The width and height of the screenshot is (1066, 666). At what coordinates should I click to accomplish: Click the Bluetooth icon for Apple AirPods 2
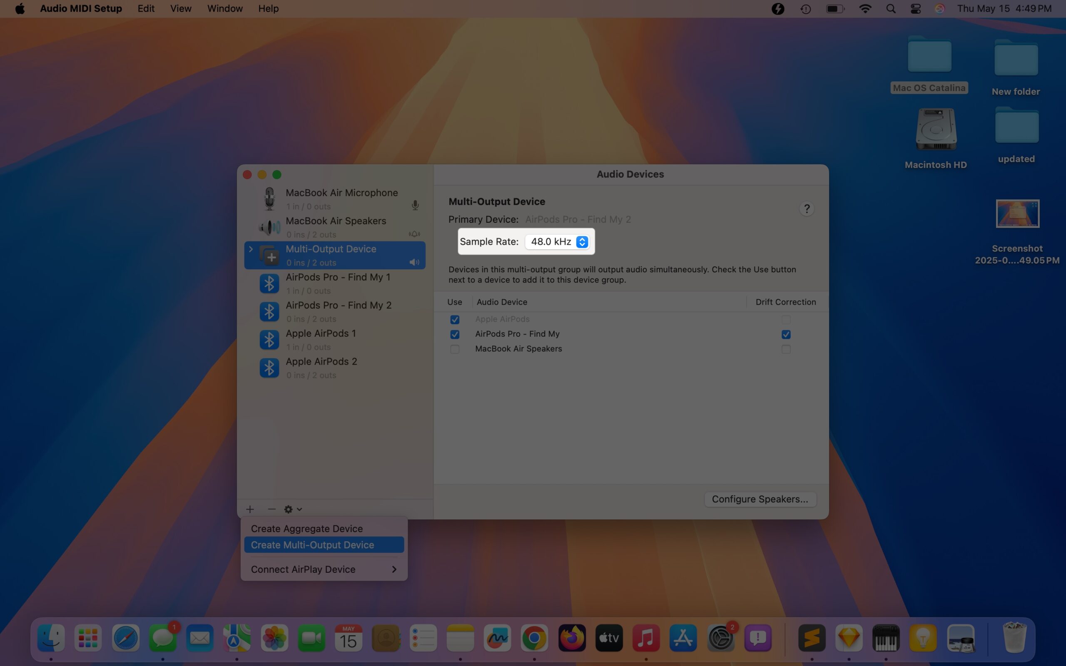click(269, 368)
